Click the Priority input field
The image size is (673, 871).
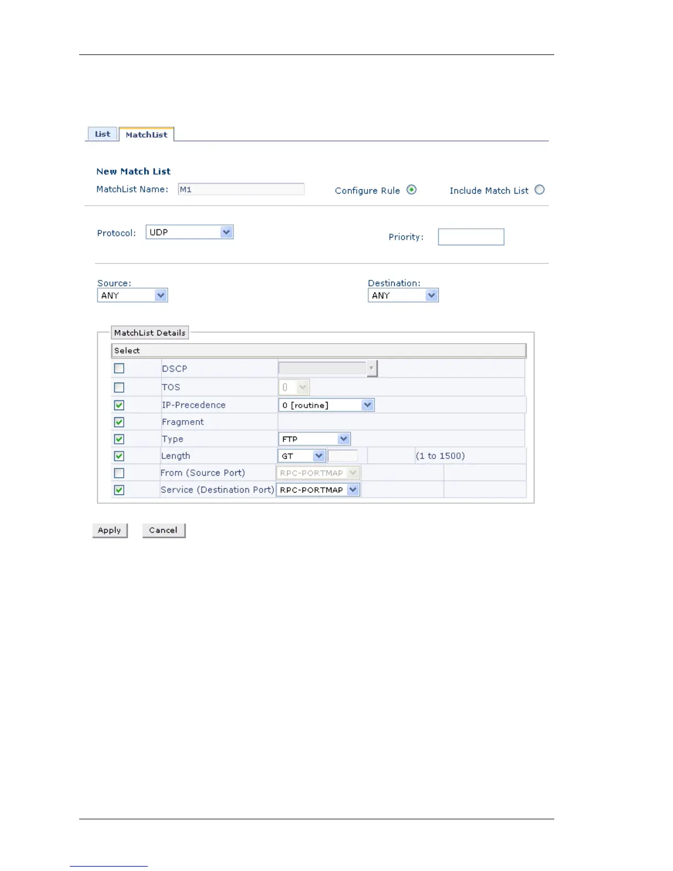point(471,237)
